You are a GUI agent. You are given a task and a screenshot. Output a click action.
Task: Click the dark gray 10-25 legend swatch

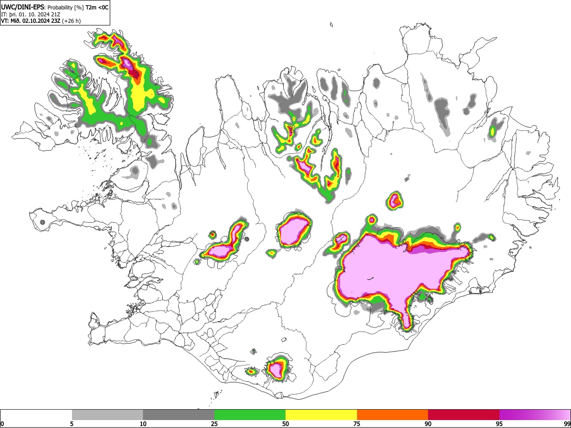179,415
